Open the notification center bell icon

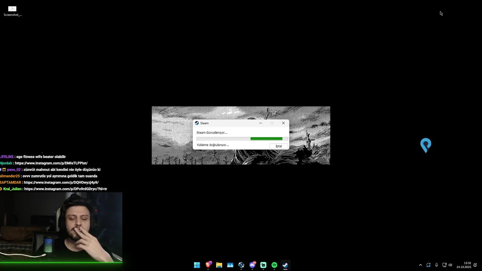tap(475, 265)
